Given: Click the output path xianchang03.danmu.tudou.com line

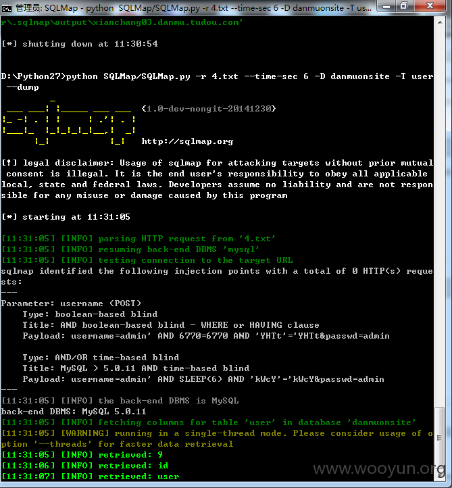Looking at the screenshot, I should 122,22.
